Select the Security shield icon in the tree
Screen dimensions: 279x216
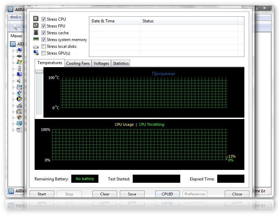19,117
